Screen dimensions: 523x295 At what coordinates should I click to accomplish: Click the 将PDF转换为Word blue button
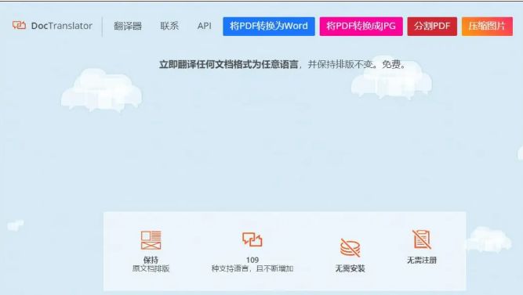[269, 27]
